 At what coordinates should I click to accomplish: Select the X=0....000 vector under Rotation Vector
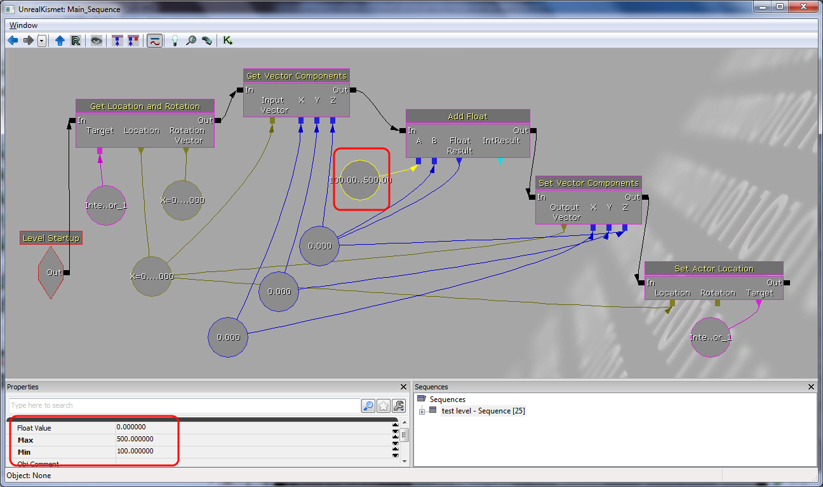[182, 200]
